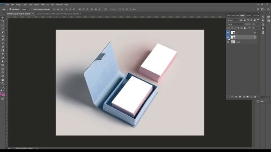271x152 pixels.
Task: Open the Layers panel flyout menu icon
Action: pos(258,16)
